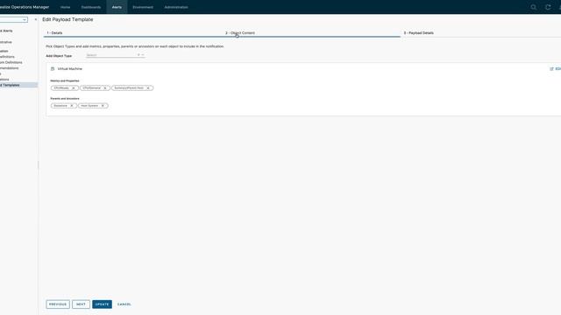Remove the Datastore parent chip

coord(72,106)
